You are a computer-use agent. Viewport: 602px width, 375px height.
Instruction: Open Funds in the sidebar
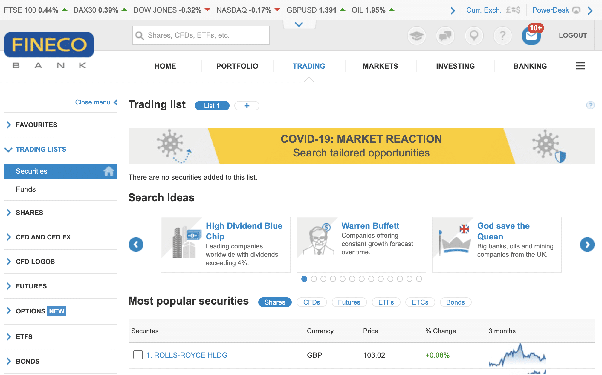(x=26, y=189)
